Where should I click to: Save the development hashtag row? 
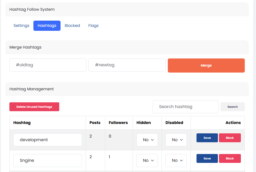click(207, 138)
